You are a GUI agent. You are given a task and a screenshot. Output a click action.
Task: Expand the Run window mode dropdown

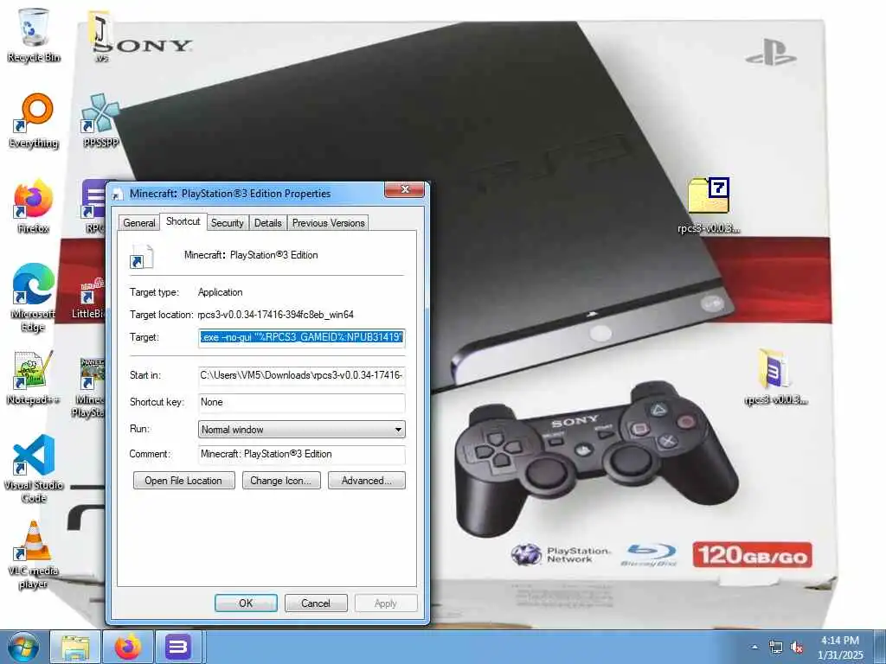click(302, 430)
